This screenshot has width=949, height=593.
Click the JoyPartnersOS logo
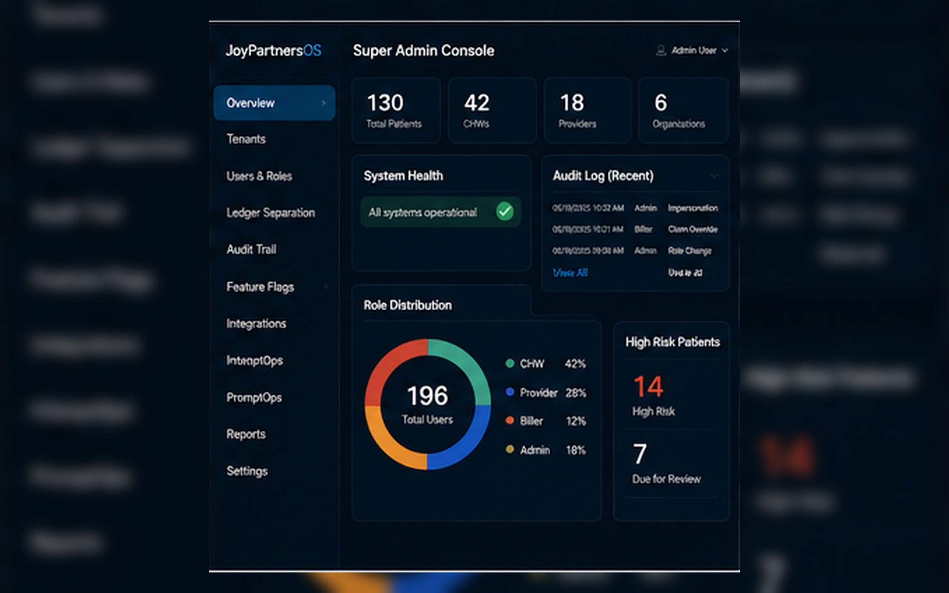(x=273, y=51)
